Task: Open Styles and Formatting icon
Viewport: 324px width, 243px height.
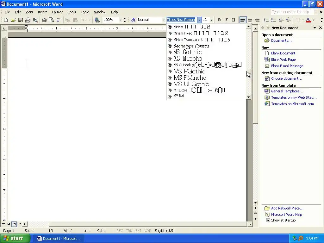Action: [133, 20]
